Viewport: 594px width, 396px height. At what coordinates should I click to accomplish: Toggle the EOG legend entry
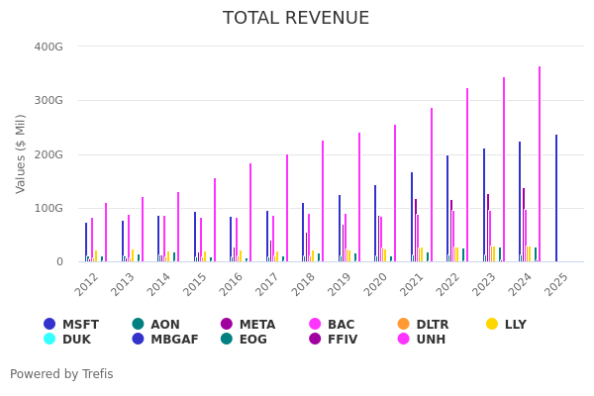(x=246, y=340)
